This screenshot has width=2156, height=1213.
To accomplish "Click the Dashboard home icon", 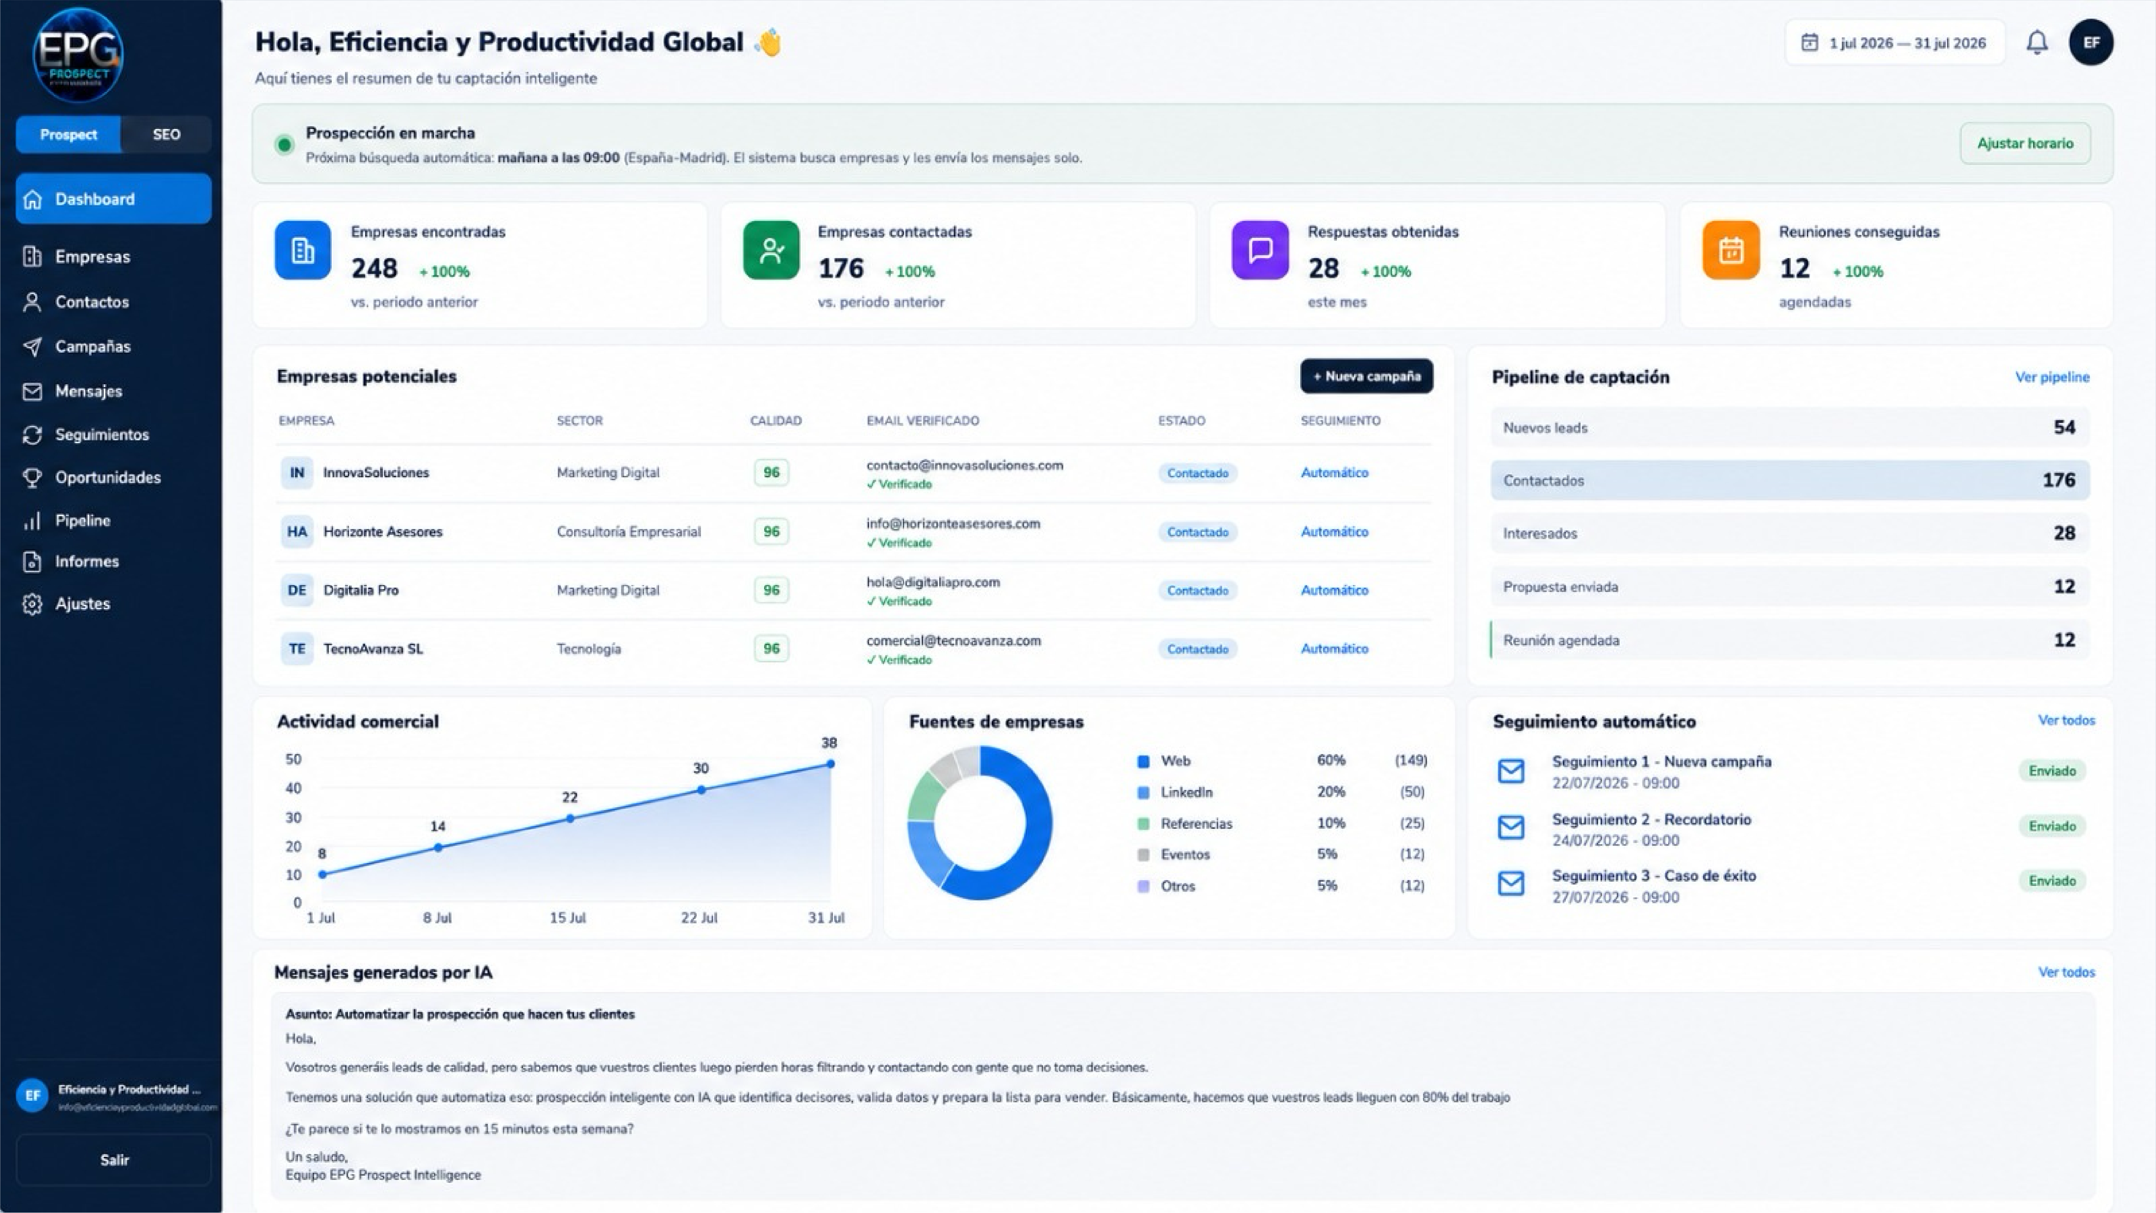I will click(x=33, y=199).
